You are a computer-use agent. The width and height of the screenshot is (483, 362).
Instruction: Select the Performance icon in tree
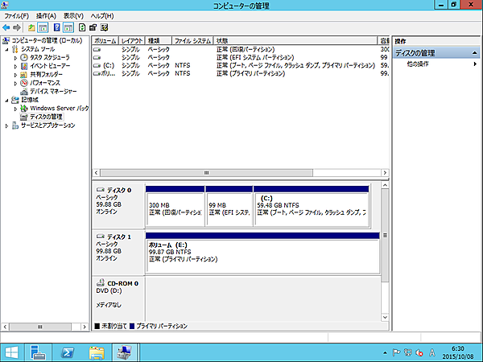point(23,83)
